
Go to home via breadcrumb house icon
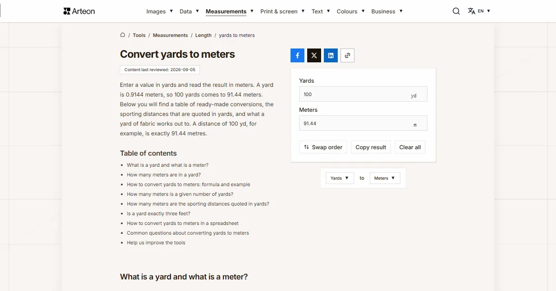coord(123,35)
